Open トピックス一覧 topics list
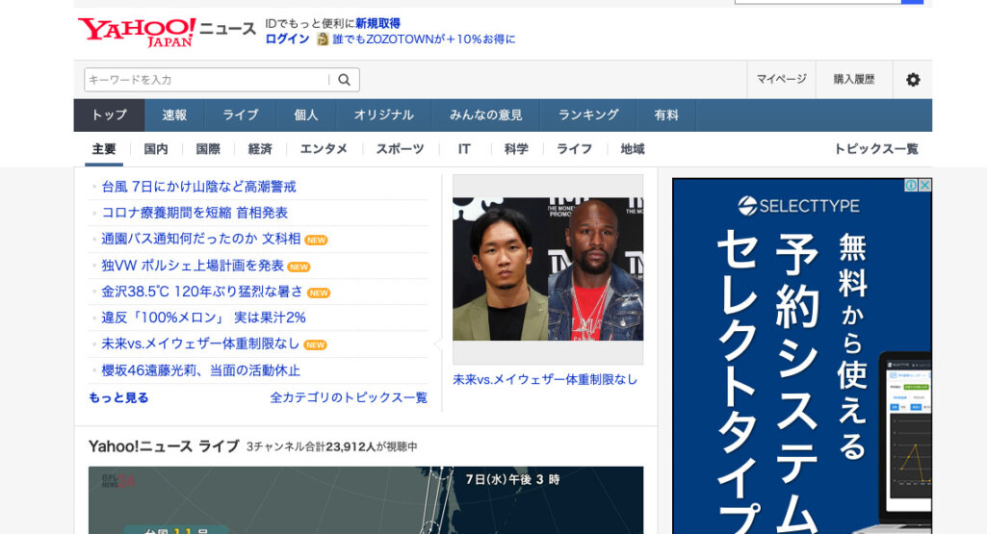This screenshot has width=987, height=534. pos(875,149)
